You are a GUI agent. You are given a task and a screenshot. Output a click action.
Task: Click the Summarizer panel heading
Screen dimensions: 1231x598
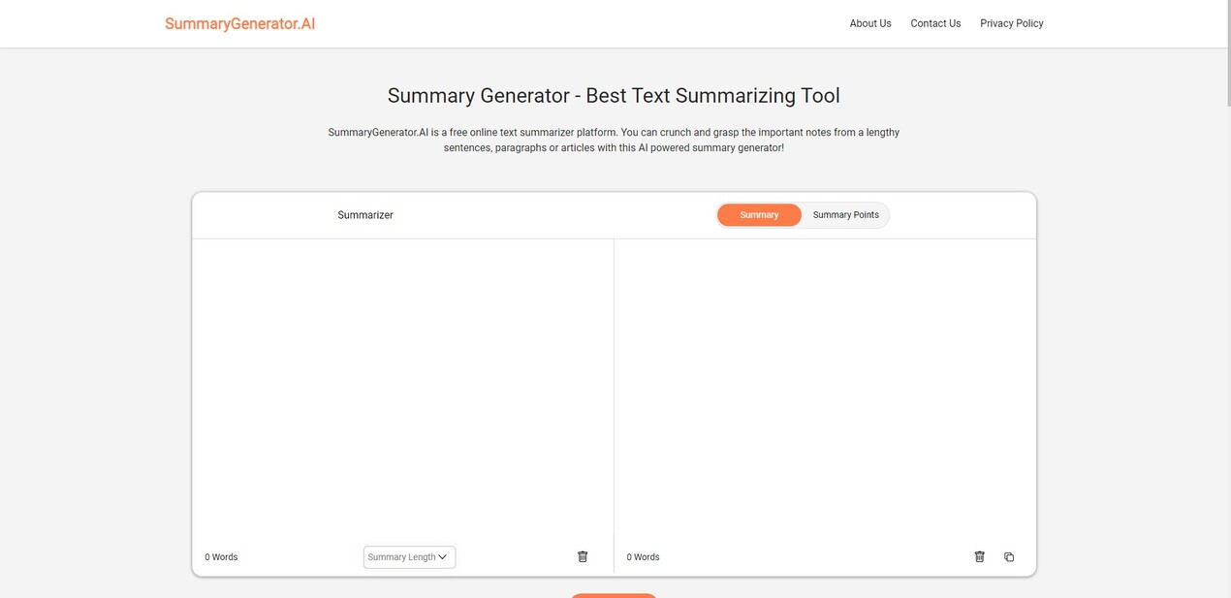pyautogui.click(x=365, y=212)
